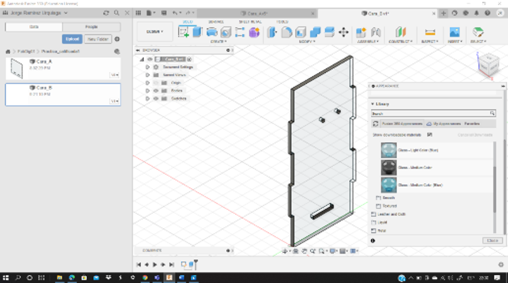Switch to the Cara_A document tab
This screenshot has height=283, width=508.
click(x=257, y=13)
